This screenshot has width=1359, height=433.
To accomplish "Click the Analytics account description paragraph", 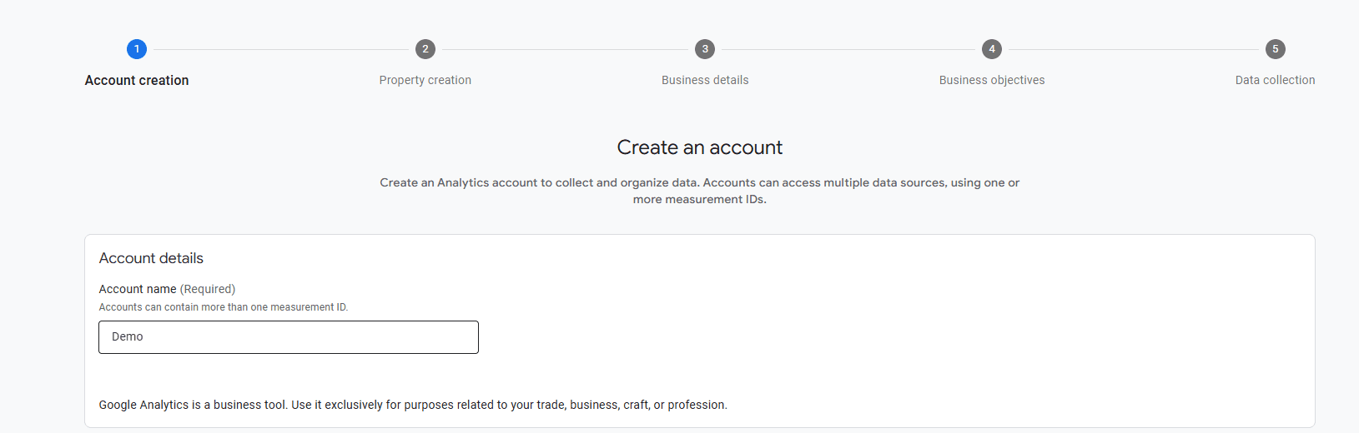I will [700, 191].
